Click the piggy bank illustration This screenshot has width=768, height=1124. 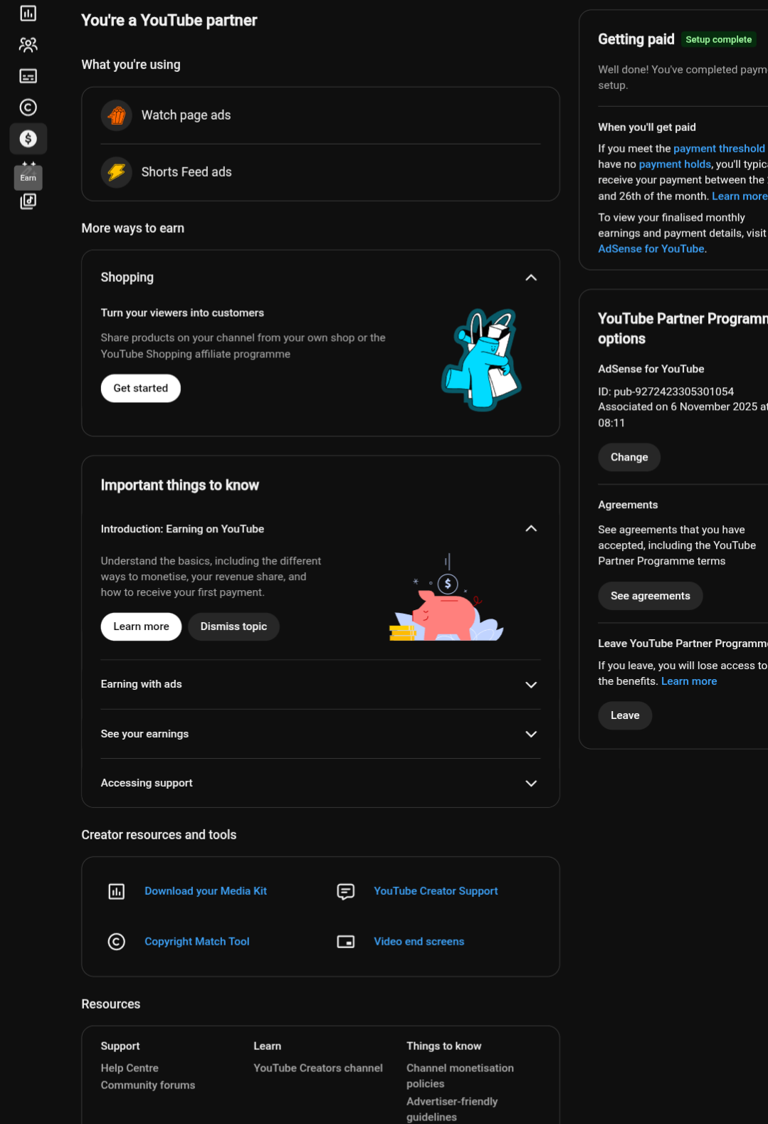pos(446,598)
